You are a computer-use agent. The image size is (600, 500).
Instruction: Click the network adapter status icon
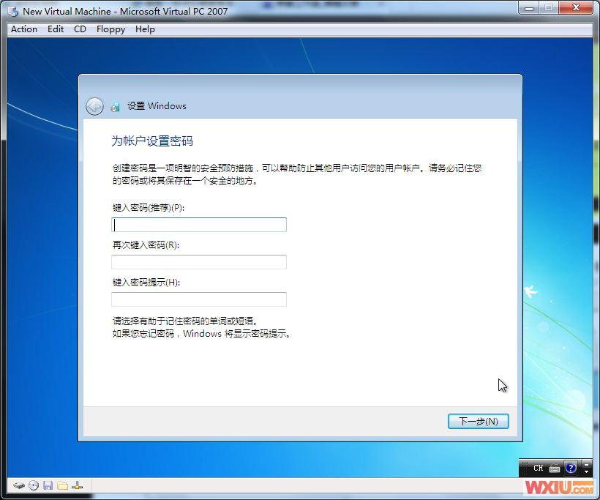78,485
